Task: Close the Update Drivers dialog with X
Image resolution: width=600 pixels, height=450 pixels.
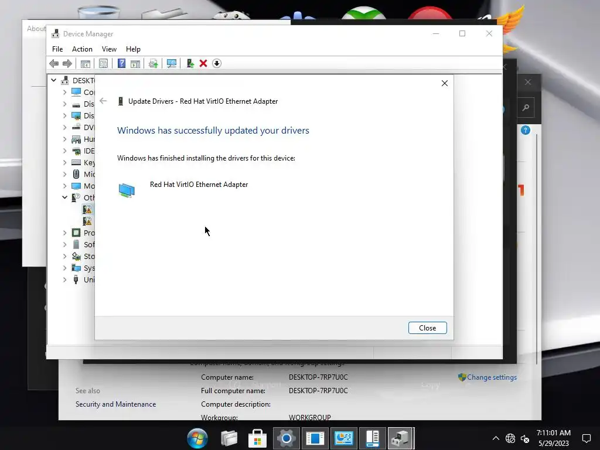Action: [x=444, y=83]
